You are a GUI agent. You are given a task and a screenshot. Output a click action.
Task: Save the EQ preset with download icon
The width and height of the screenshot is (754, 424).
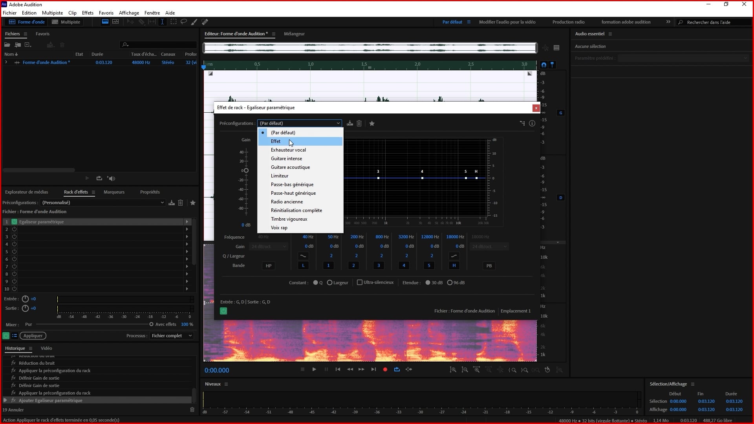(x=350, y=123)
